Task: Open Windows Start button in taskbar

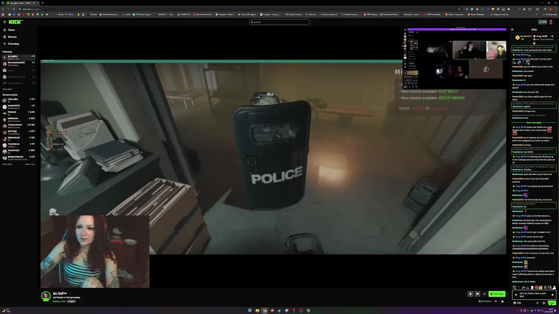Action: coord(250,311)
